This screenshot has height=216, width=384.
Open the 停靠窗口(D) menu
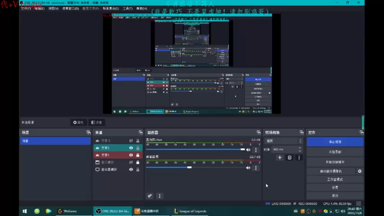tap(71, 8)
